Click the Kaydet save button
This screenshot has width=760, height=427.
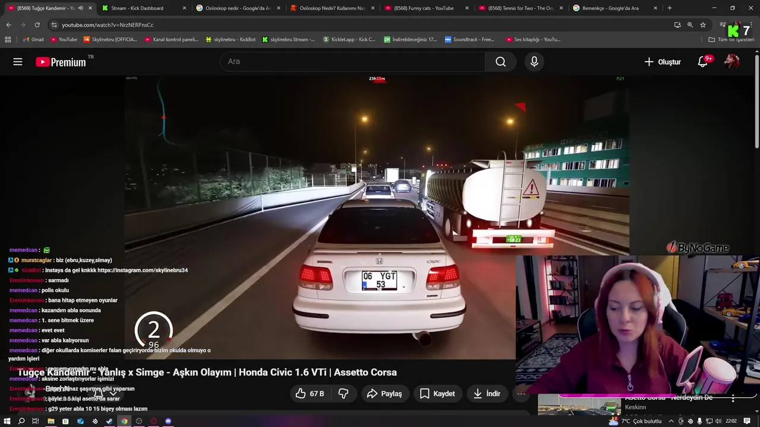(x=438, y=393)
